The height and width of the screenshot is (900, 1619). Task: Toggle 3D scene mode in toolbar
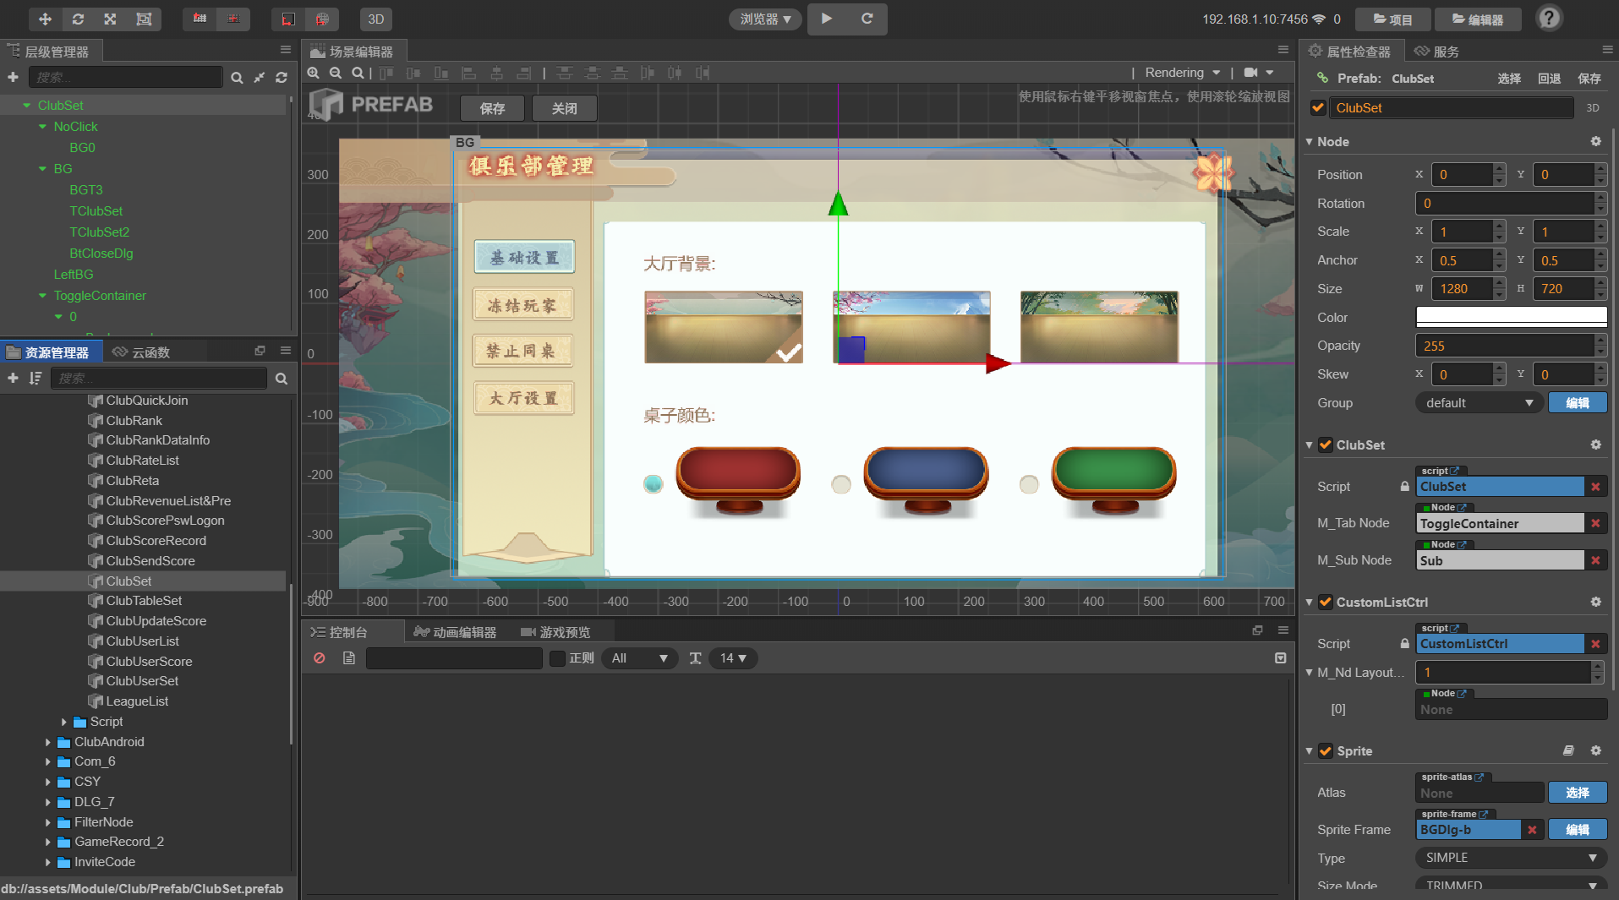tap(376, 19)
